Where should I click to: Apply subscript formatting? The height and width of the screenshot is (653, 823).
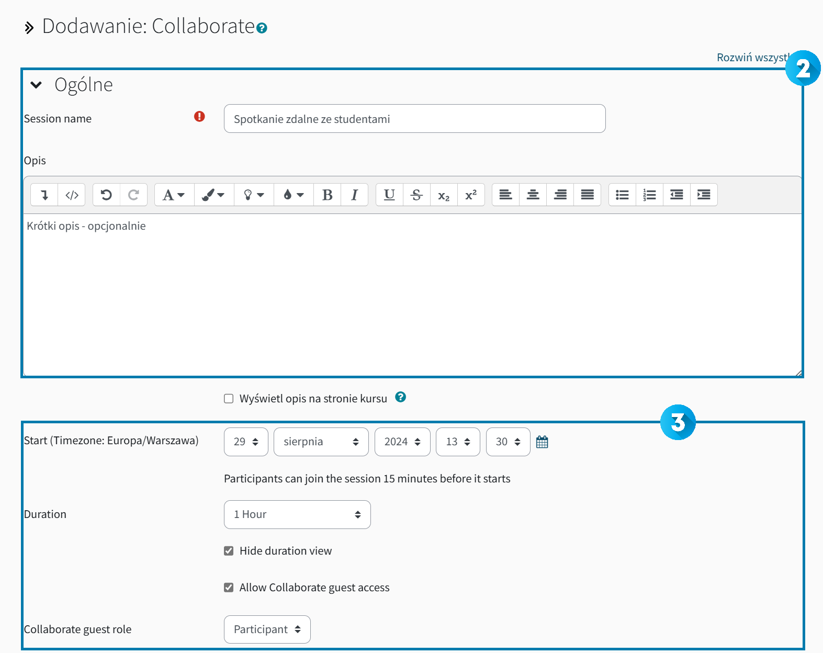pyautogui.click(x=444, y=195)
